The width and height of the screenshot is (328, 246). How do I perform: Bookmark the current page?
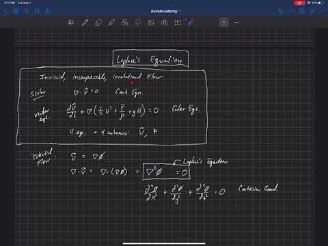click(x=37, y=11)
